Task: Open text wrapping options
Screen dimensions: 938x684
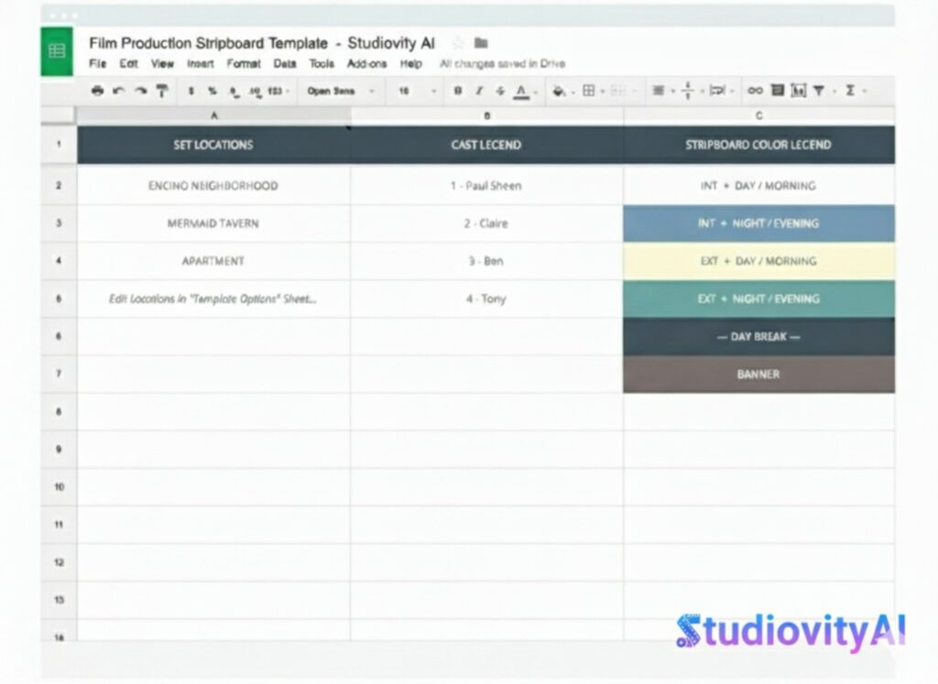Action: click(717, 91)
